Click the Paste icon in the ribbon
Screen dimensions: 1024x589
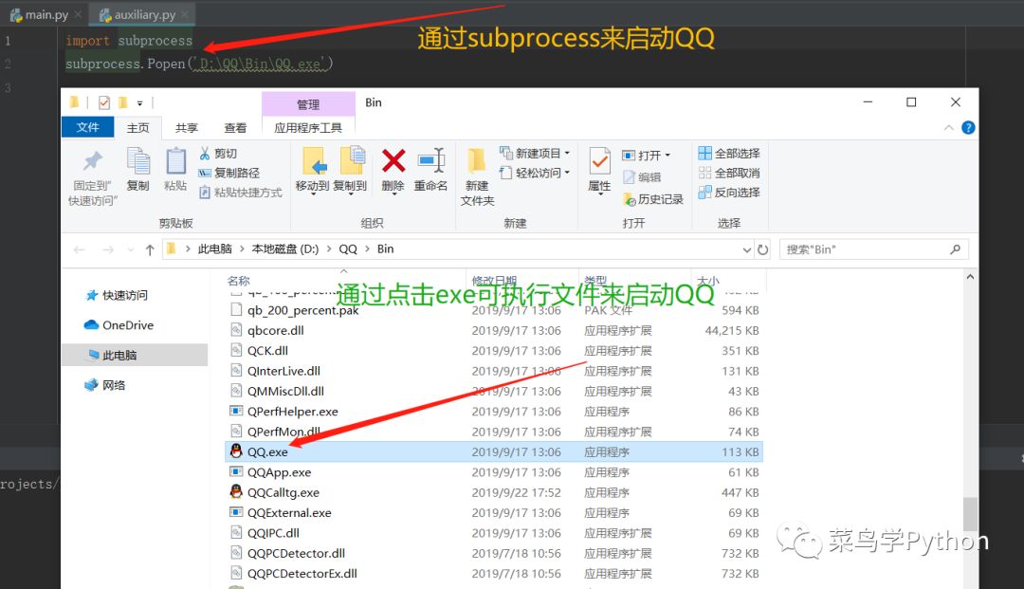point(175,160)
